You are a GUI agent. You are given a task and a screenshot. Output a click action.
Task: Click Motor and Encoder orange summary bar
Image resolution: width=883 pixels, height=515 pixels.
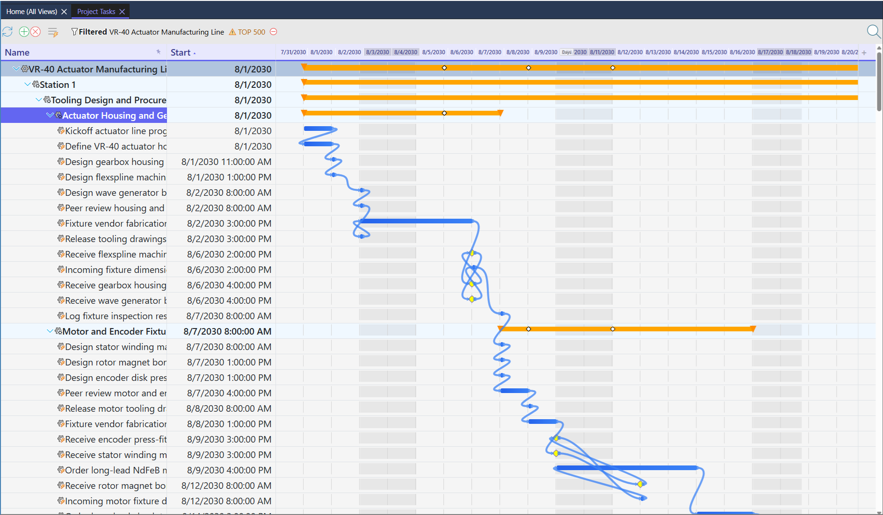click(x=626, y=329)
